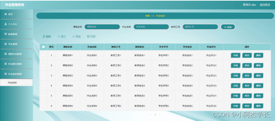This screenshot has height=121, width=275.
Task: Click 修改 button for row 1
Action: (247, 55)
